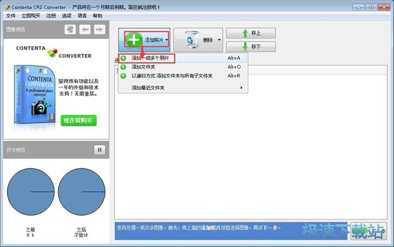This screenshot has width=394, height=247.
Task: Select 添加一或多个照片 menu entry
Action: coord(183,58)
